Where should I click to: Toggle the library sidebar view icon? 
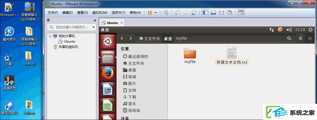click(205, 13)
